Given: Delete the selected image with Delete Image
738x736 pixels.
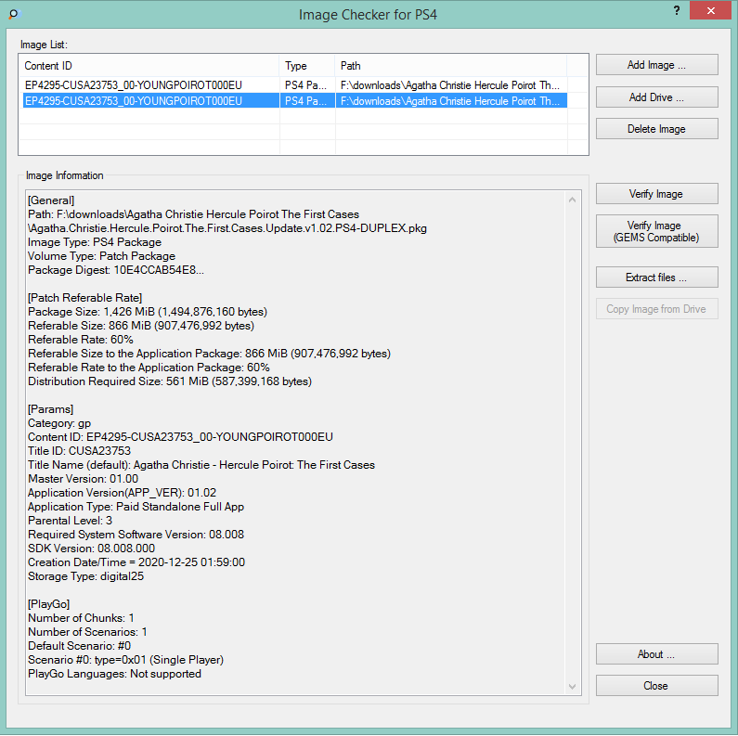Looking at the screenshot, I should coord(656,129).
